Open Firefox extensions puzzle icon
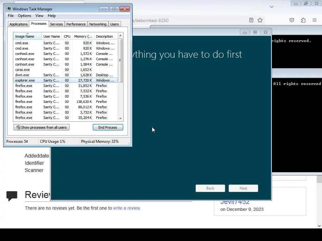Viewport: 322px width, 241px height. (303, 20)
